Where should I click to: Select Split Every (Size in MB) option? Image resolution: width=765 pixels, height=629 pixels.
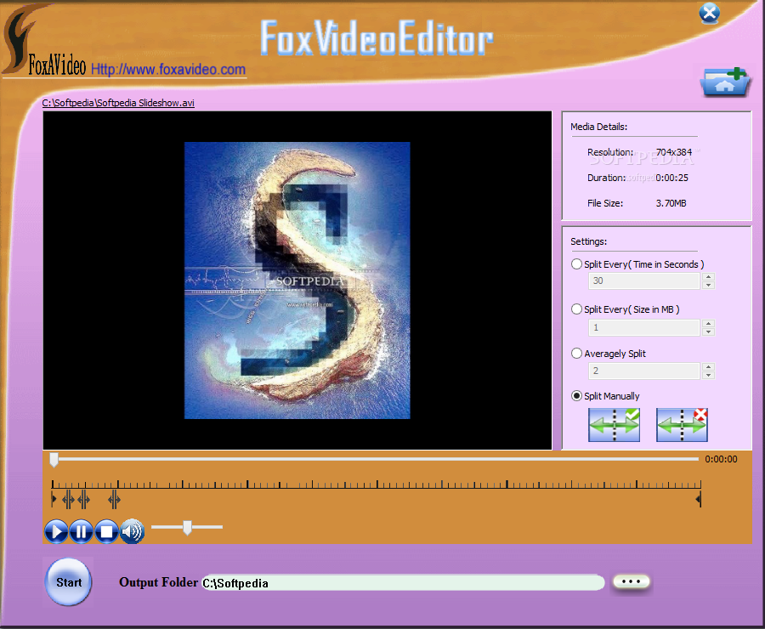click(x=576, y=309)
